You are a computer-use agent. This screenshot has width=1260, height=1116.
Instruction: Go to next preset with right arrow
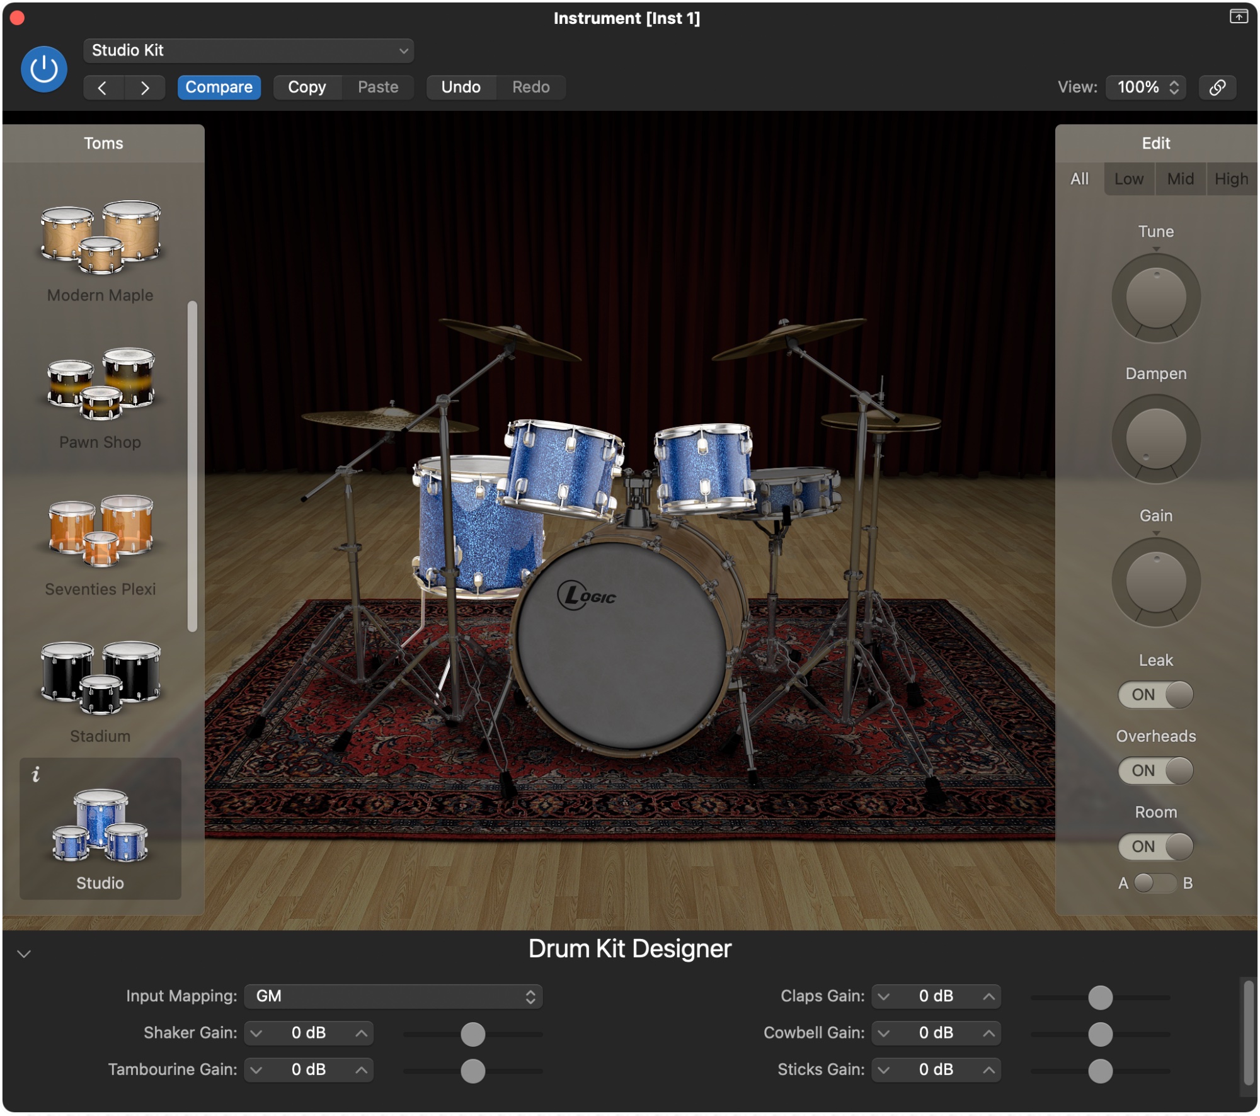point(145,88)
